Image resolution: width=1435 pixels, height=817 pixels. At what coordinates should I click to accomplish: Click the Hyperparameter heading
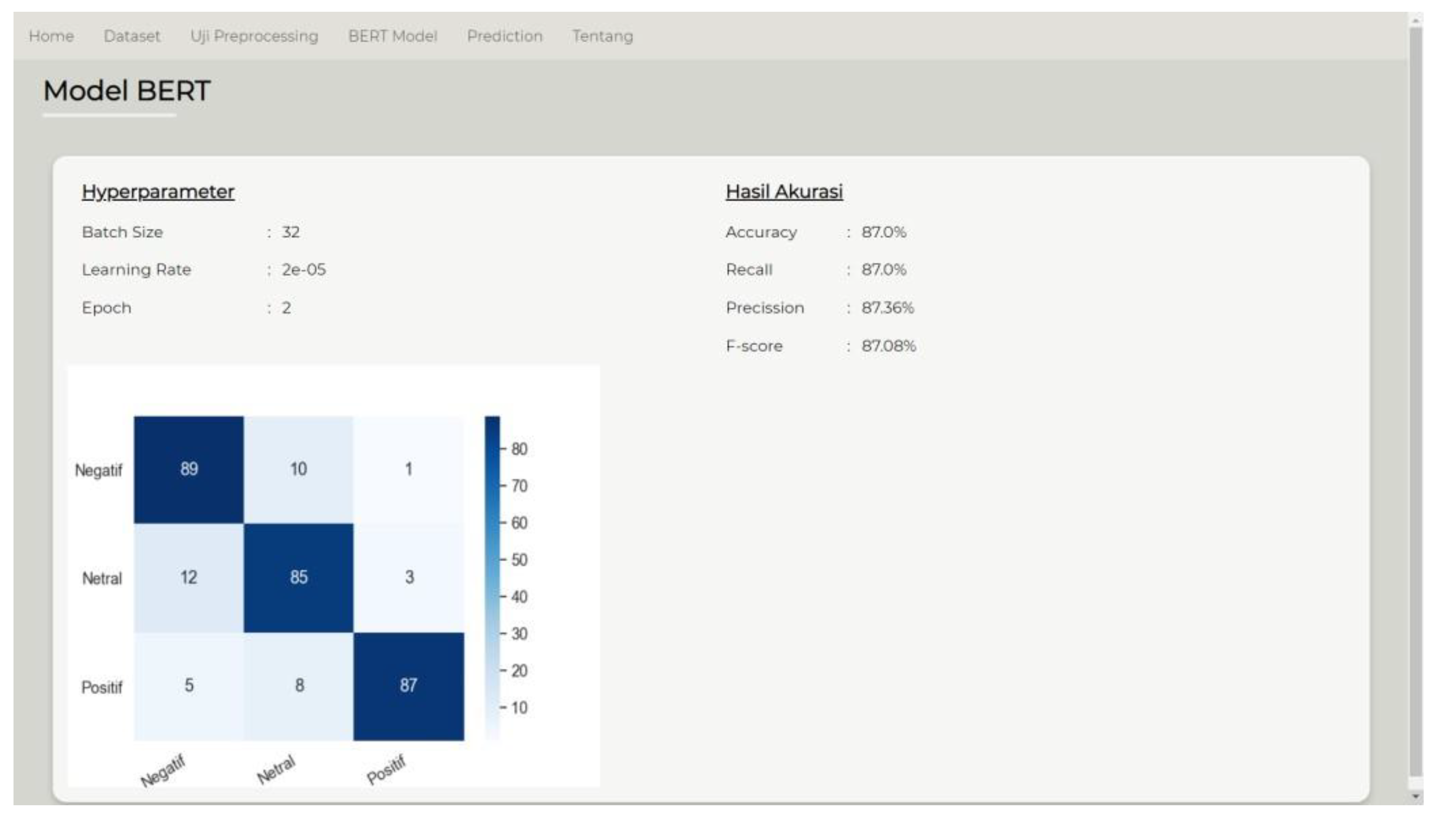(158, 192)
